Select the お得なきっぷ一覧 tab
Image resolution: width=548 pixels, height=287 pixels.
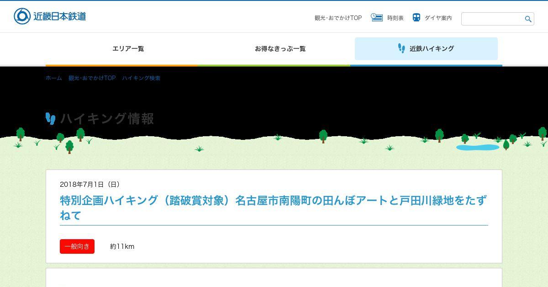(x=280, y=49)
